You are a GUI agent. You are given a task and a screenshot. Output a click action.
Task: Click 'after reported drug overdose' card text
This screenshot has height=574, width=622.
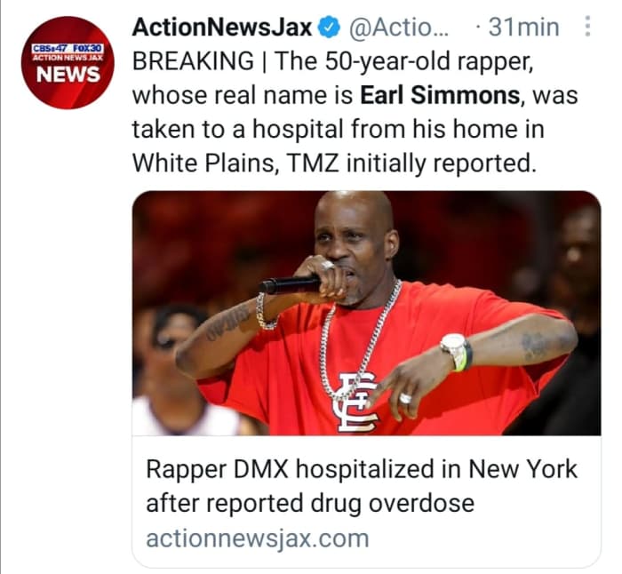310,504
